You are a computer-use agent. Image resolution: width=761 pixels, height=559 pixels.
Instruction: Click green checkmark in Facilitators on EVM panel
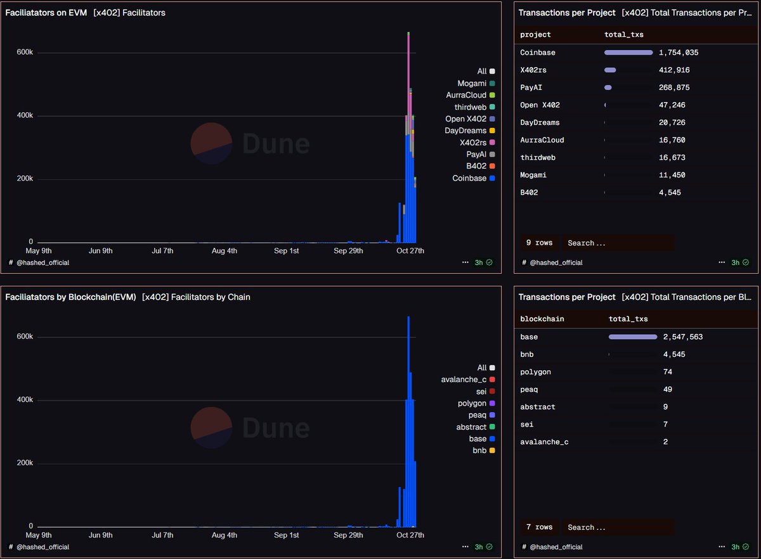(489, 262)
